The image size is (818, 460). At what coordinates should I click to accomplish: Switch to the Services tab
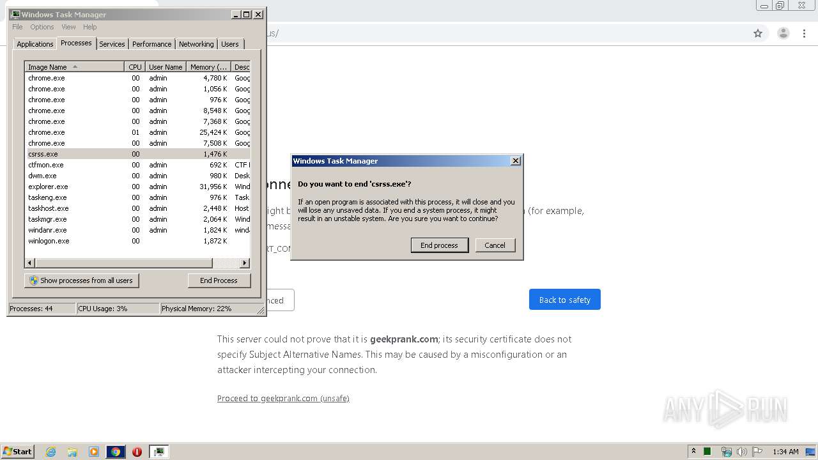click(112, 44)
